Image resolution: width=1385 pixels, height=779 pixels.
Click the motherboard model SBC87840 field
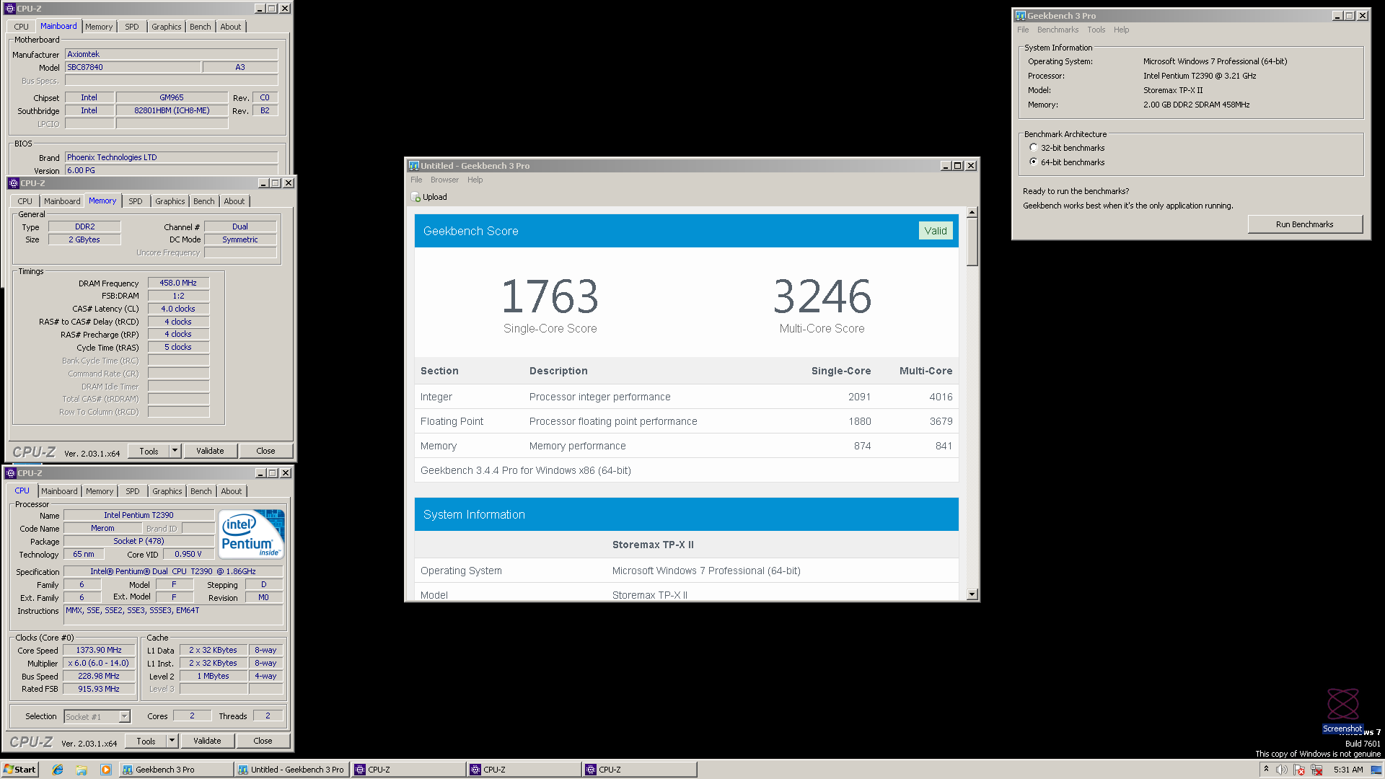click(x=133, y=67)
